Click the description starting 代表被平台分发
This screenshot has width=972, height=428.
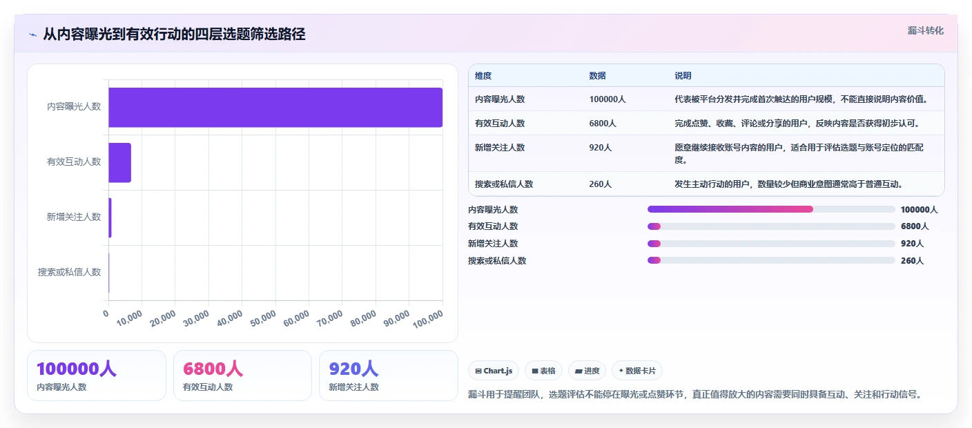pos(801,99)
